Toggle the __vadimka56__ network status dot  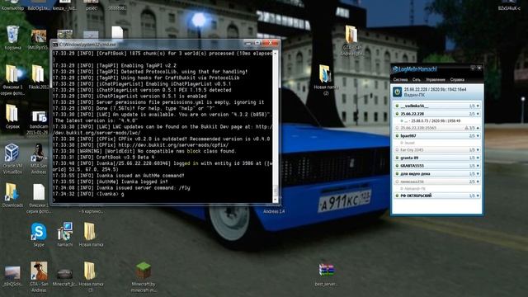397,106
